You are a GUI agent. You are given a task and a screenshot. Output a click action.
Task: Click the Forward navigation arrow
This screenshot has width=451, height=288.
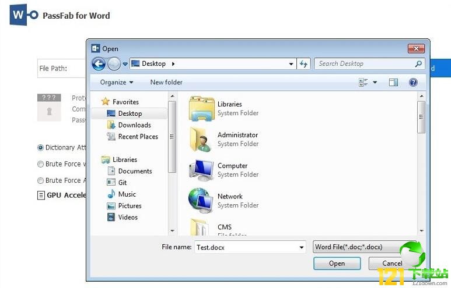click(x=114, y=63)
